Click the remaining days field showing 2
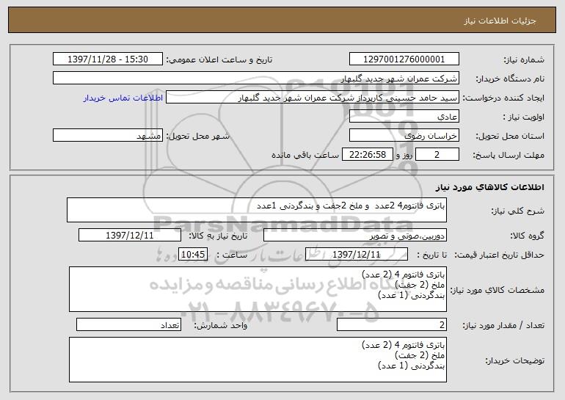 pos(437,155)
